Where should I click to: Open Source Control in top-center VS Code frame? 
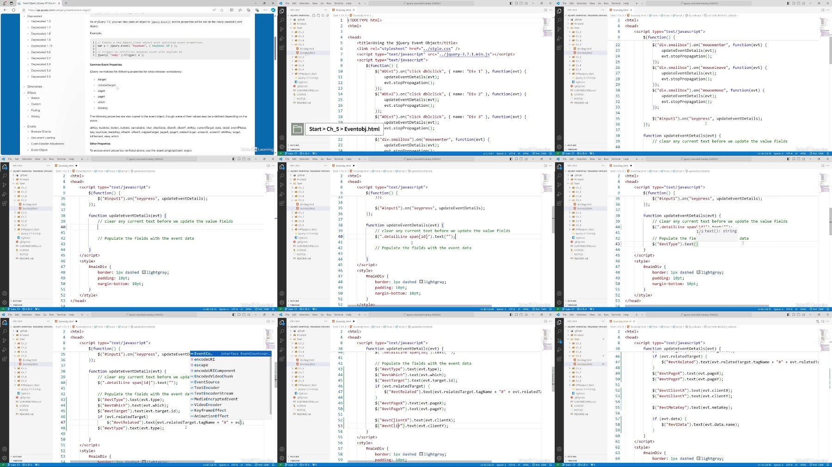281,29
